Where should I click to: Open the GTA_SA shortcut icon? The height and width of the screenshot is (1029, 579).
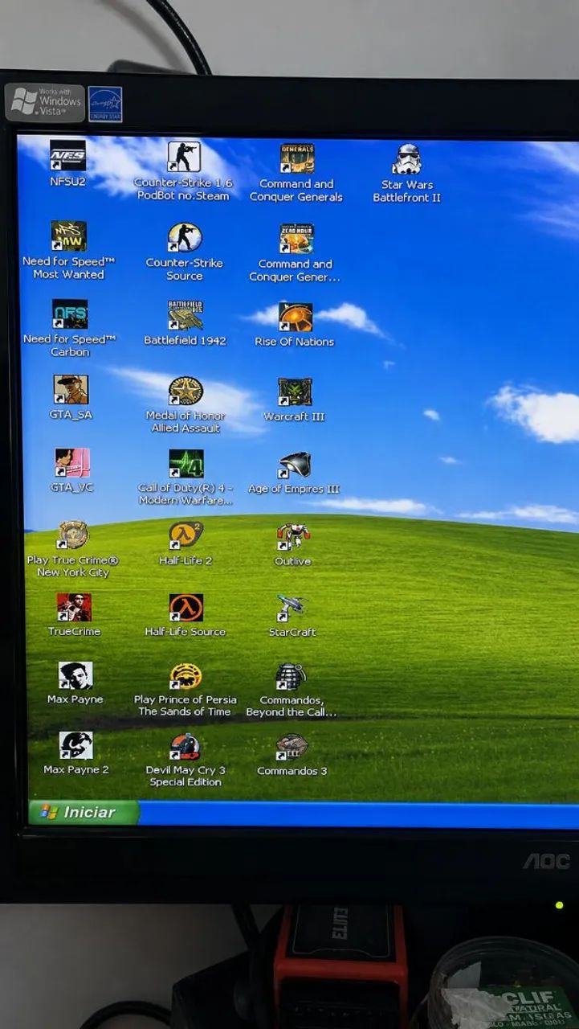coord(71,390)
